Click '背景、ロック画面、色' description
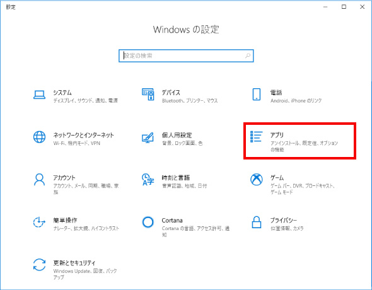This screenshot has width=372, height=290. pos(182,143)
